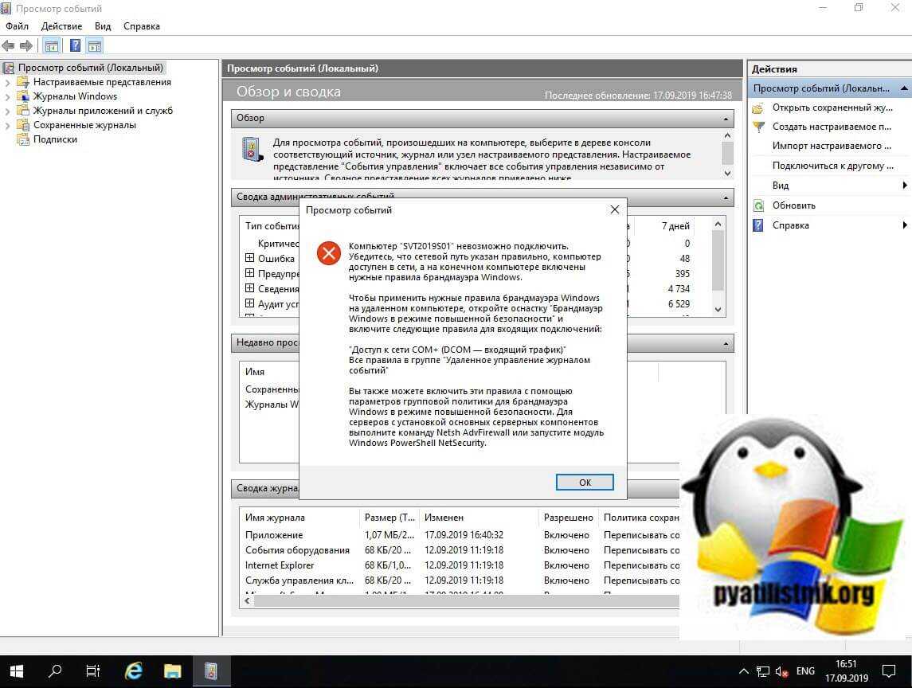
Task: Click the blue Help toolbar icon
Action: (75, 45)
